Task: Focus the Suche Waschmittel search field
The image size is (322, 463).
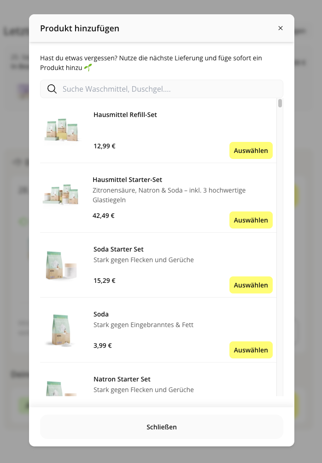Action: [x=161, y=89]
